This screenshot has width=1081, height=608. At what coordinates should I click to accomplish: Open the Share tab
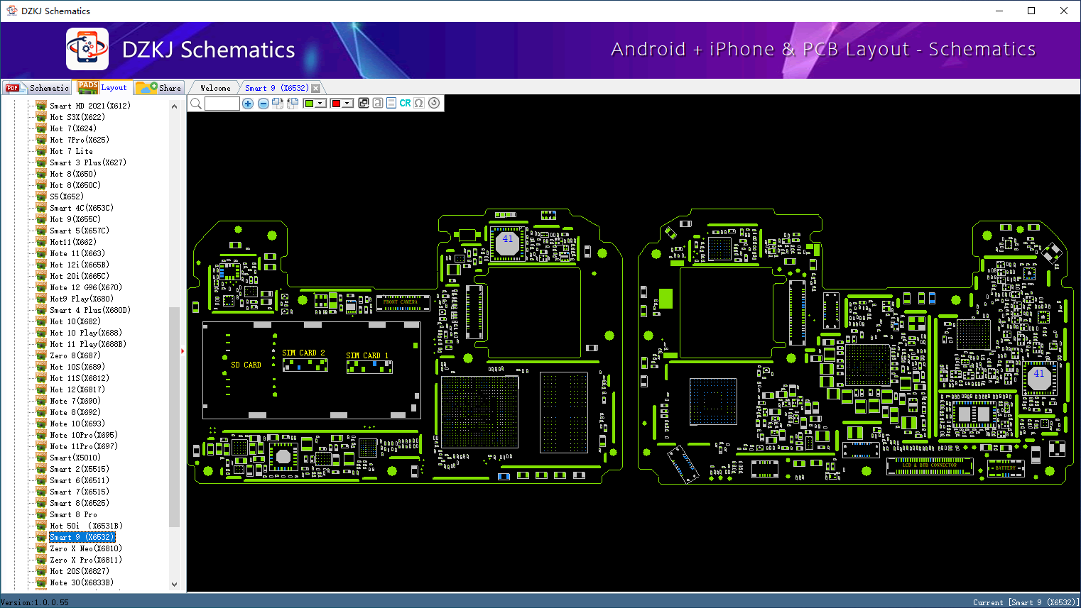[160, 88]
